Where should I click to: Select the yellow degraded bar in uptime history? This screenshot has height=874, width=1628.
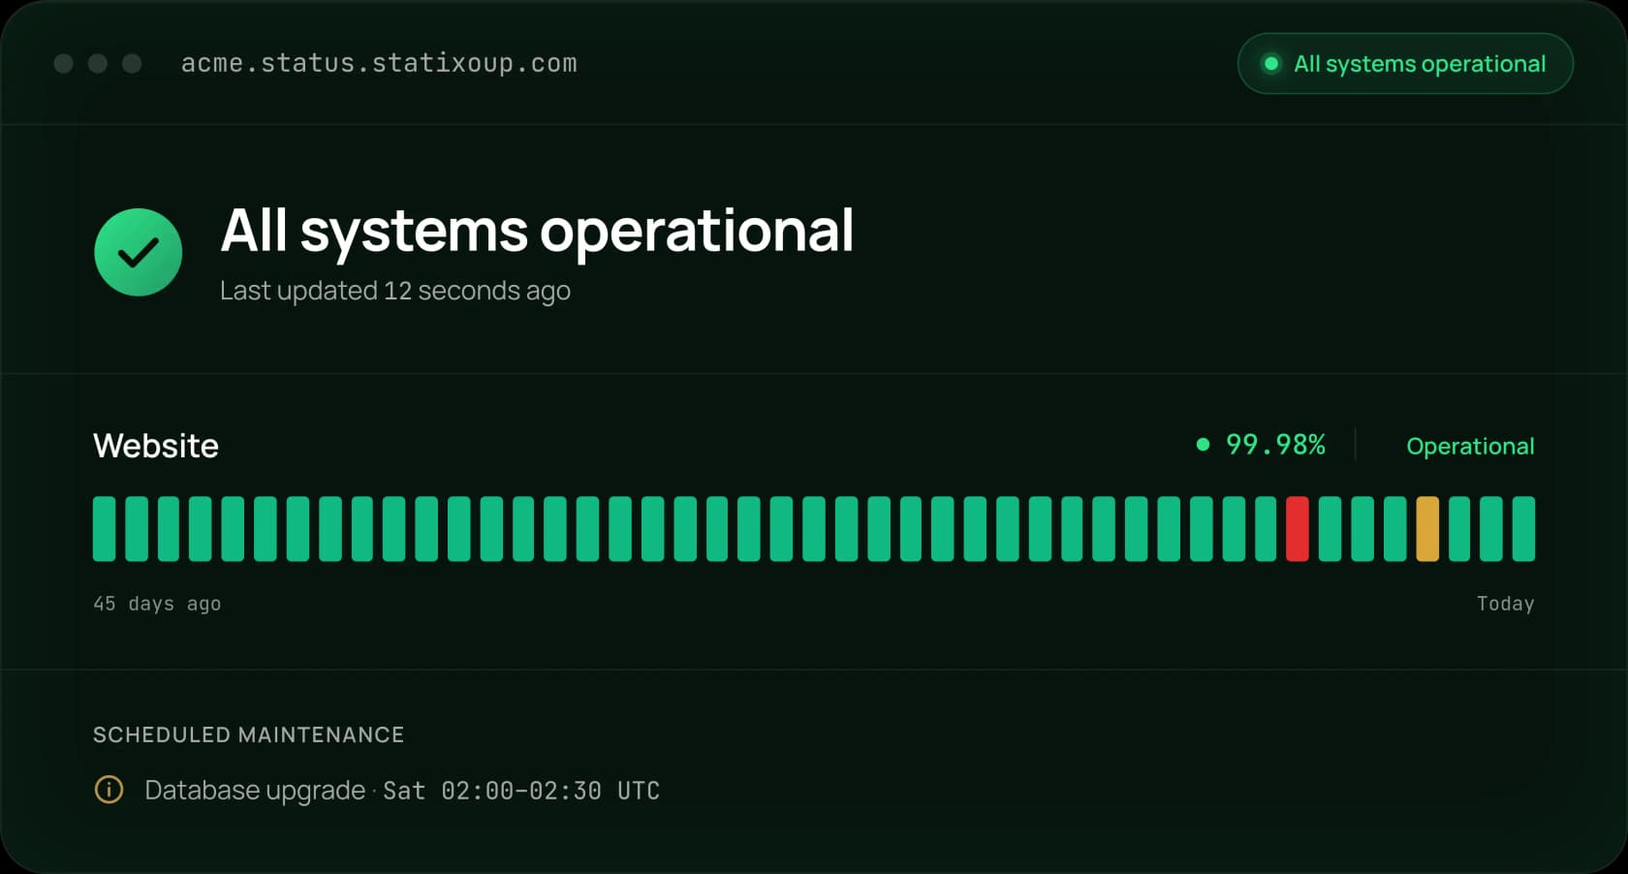(x=1427, y=529)
